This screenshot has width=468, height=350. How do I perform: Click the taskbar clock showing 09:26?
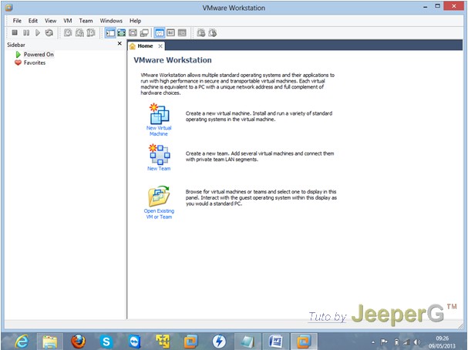pos(442,338)
